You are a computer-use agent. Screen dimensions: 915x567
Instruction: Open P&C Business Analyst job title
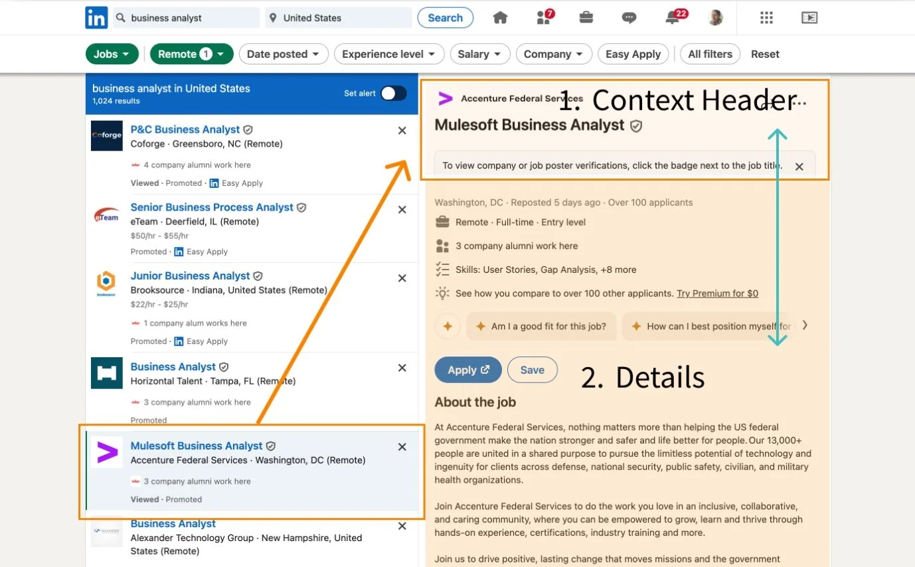(185, 129)
